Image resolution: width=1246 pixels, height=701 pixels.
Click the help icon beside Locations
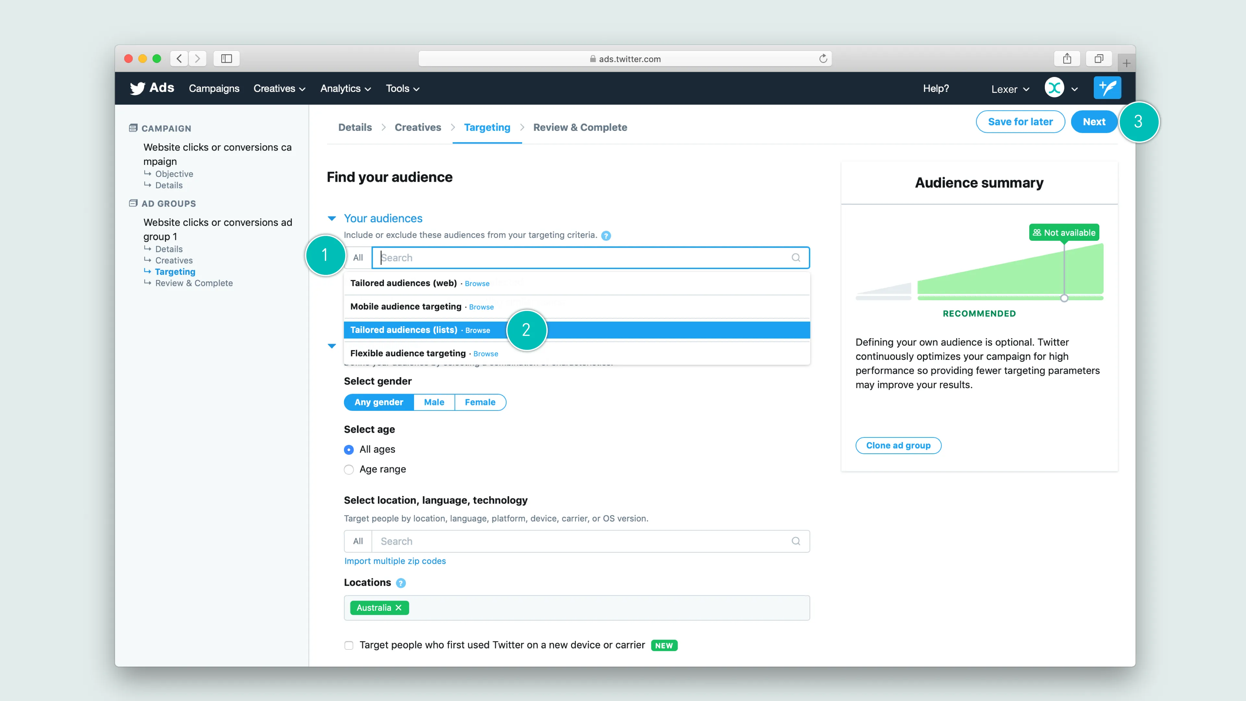400,583
